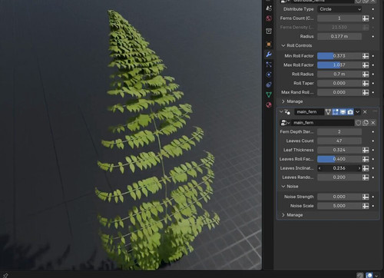The height and width of the screenshot is (278, 384).
Task: Adjust the Leaves Roll Factor slider
Action: pyautogui.click(x=339, y=159)
